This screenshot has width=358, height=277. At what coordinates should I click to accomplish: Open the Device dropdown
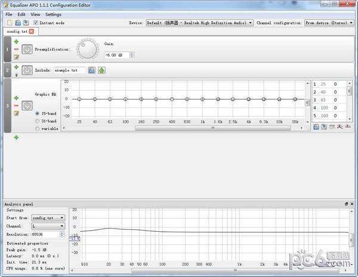pos(199,23)
